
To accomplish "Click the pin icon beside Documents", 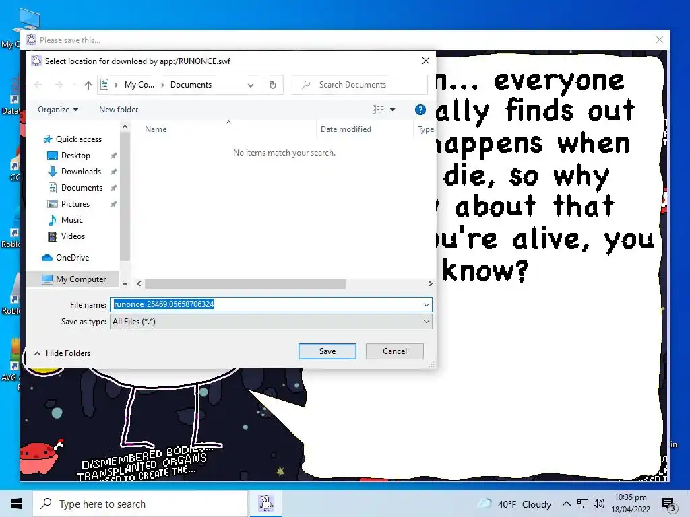I will point(113,188).
